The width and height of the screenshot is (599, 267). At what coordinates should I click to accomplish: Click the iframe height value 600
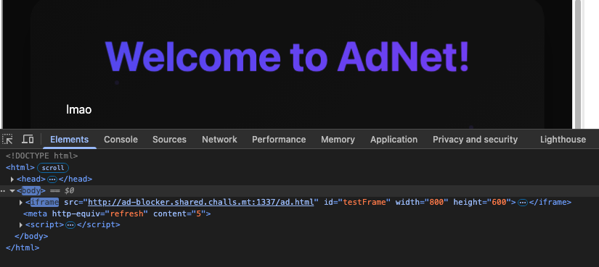[x=499, y=202]
